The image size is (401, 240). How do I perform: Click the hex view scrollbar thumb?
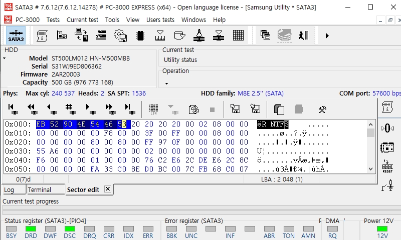pyautogui.click(x=370, y=132)
